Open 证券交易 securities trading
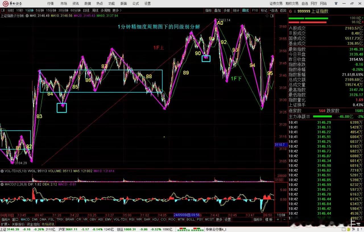This screenshot has width=364, height=232. [x=276, y=3]
